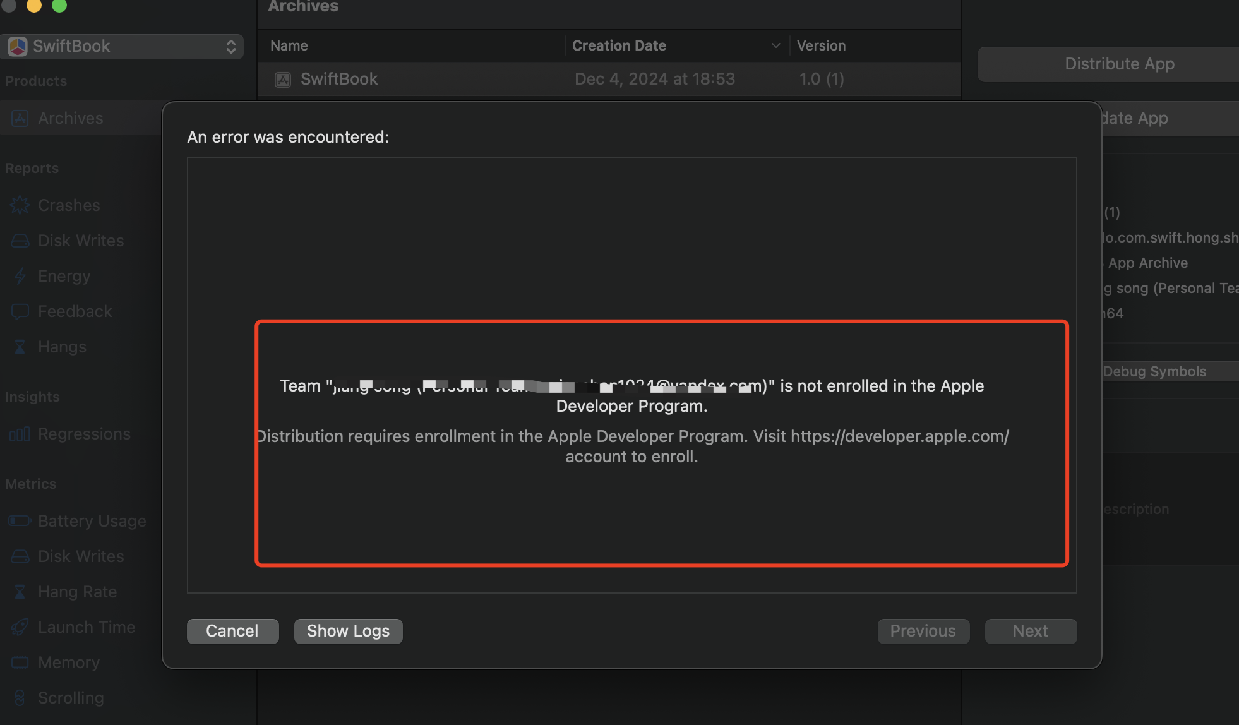Cancel the error dialog

[x=232, y=631]
